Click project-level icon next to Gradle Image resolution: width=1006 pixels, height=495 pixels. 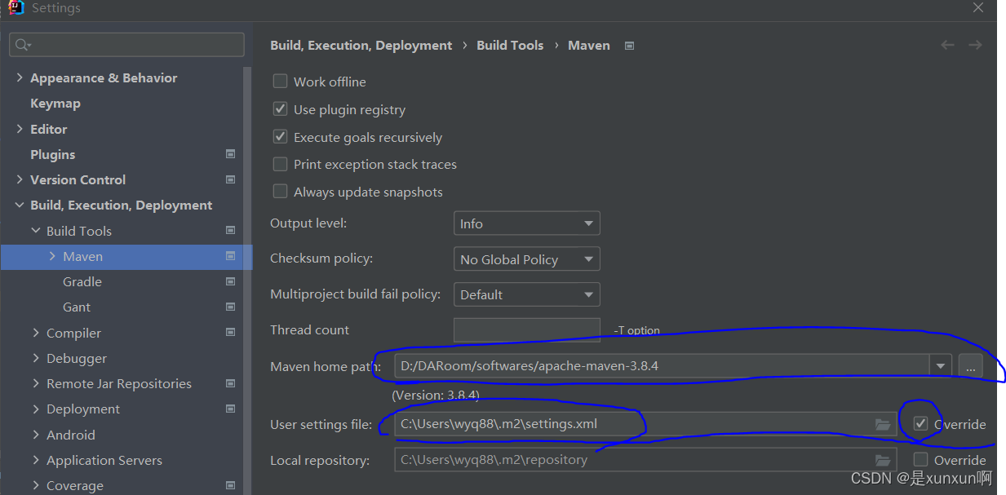tap(230, 281)
